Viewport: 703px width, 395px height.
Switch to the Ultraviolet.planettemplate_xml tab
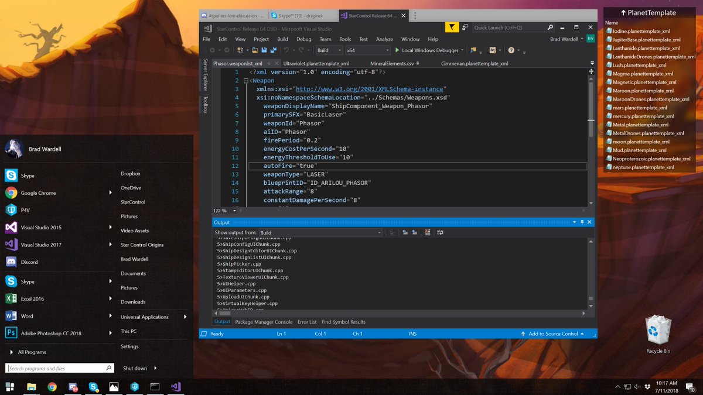tap(316, 63)
